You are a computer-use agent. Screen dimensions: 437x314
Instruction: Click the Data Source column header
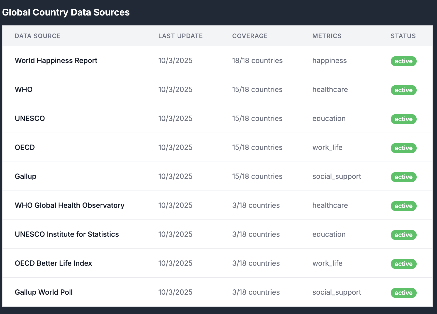point(38,36)
